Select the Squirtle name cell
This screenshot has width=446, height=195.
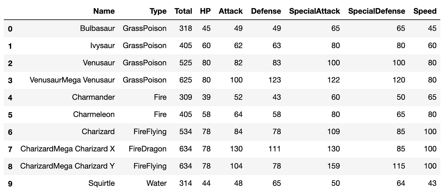pos(101,183)
